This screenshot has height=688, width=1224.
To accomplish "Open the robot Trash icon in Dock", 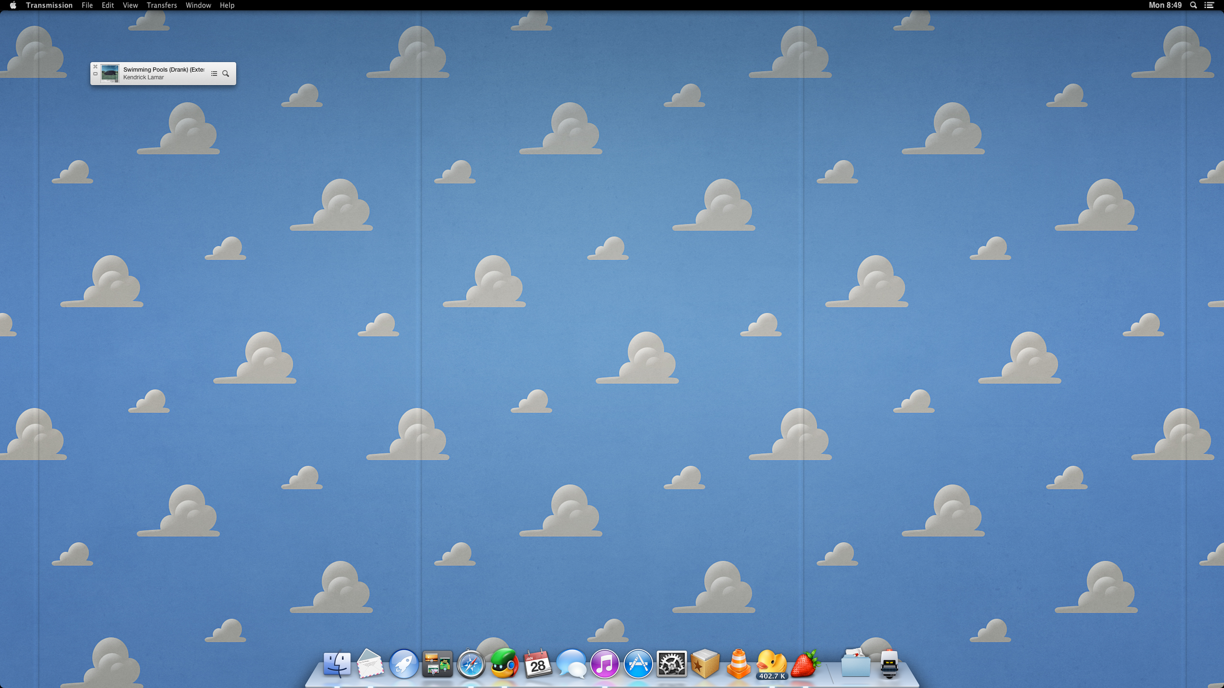I will pos(889,664).
